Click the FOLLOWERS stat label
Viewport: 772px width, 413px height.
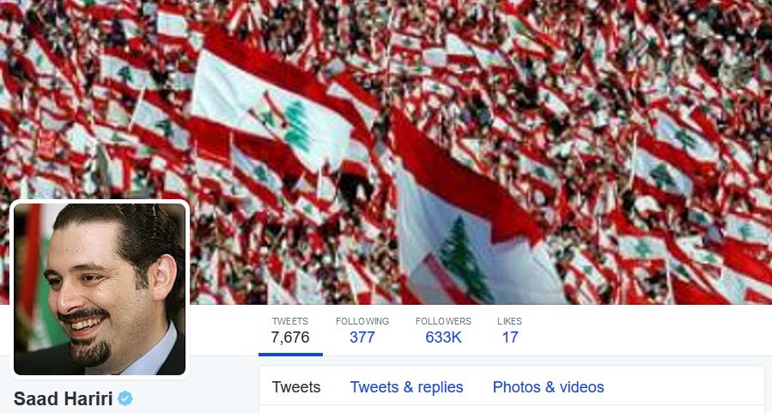pyautogui.click(x=443, y=321)
